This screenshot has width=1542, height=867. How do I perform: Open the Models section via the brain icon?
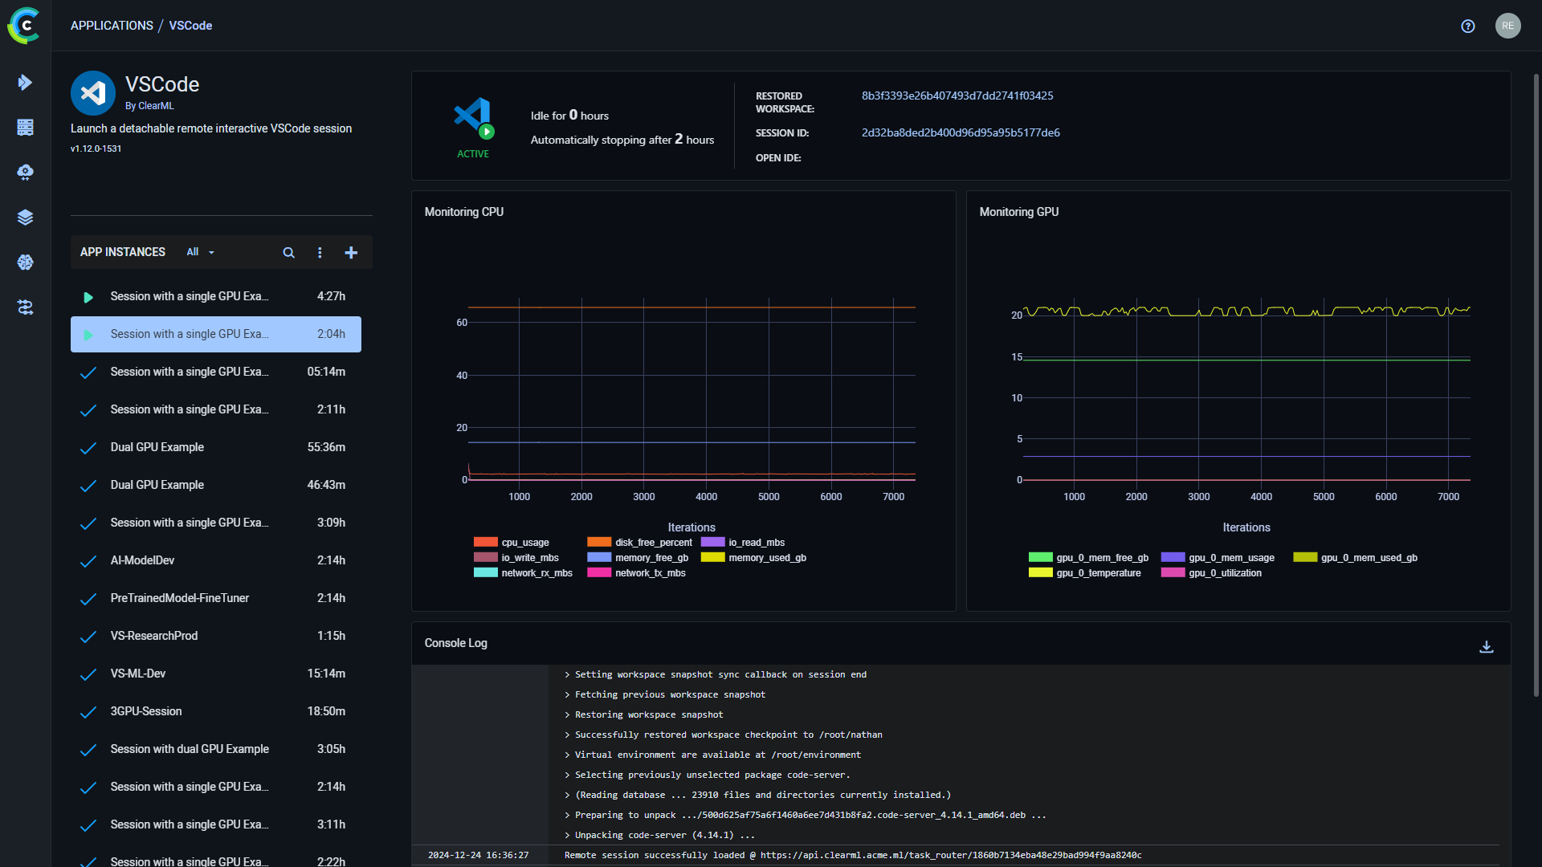click(25, 262)
